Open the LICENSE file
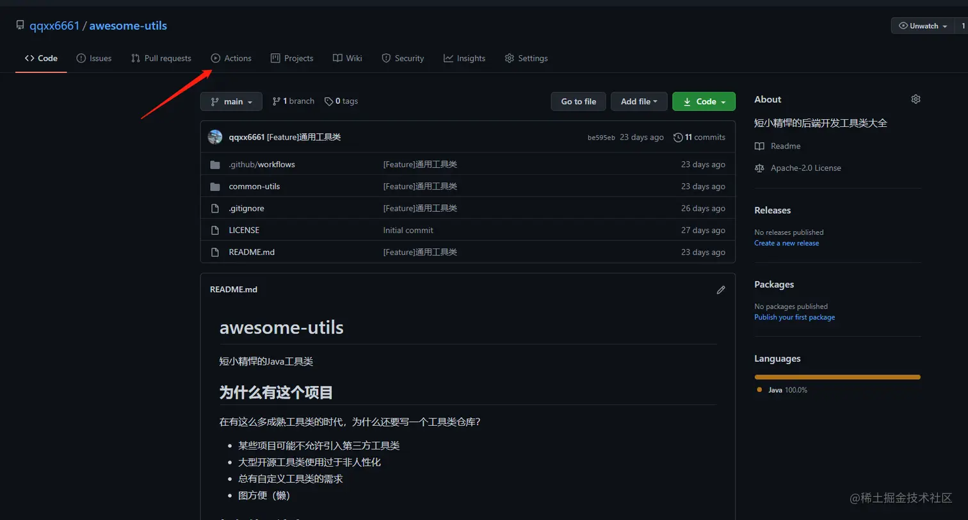Viewport: 968px width, 520px height. (x=244, y=230)
